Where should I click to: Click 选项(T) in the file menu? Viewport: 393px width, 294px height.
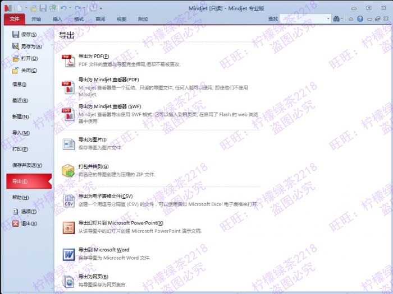click(24, 212)
